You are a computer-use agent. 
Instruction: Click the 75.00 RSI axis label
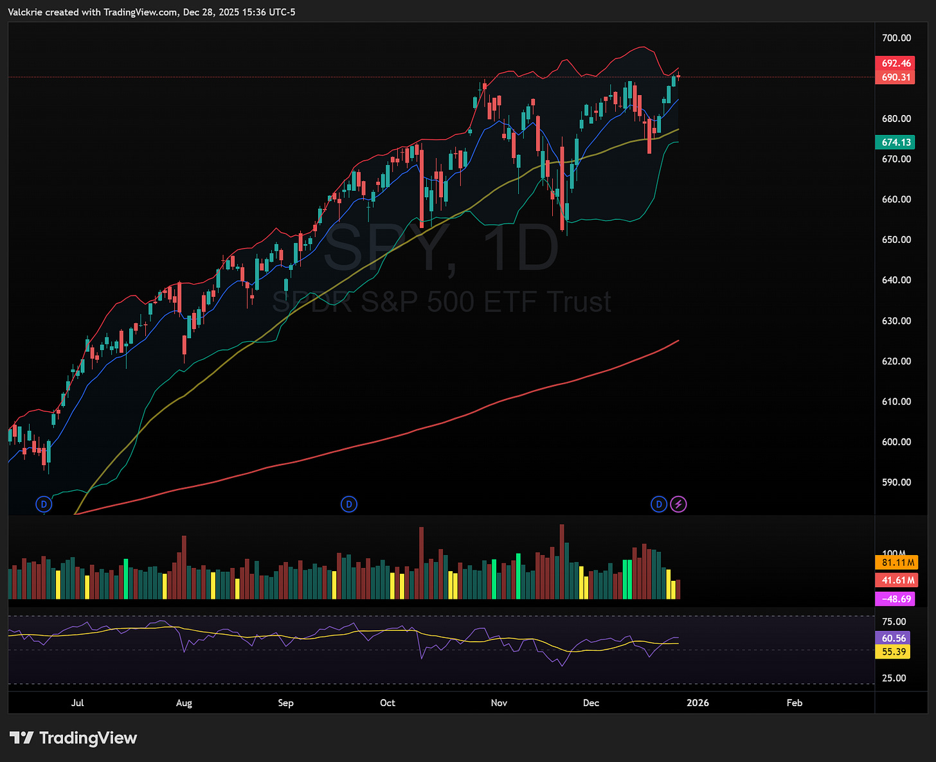pos(894,622)
